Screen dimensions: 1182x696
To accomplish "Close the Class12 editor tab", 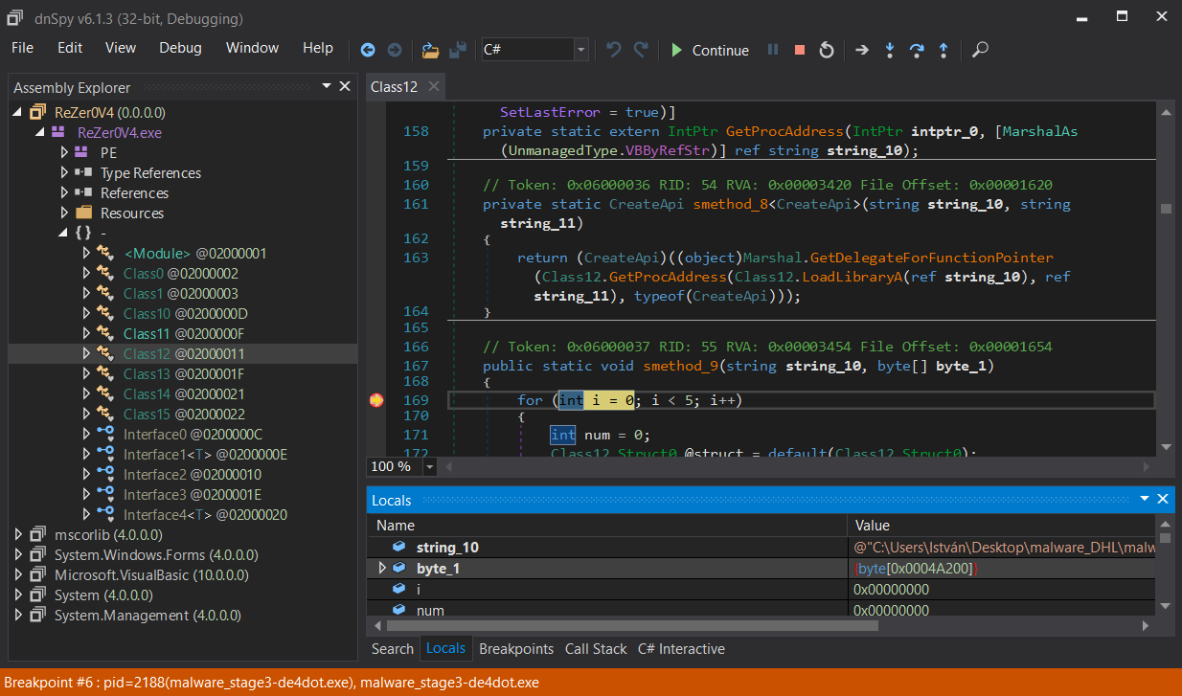I will pos(434,87).
